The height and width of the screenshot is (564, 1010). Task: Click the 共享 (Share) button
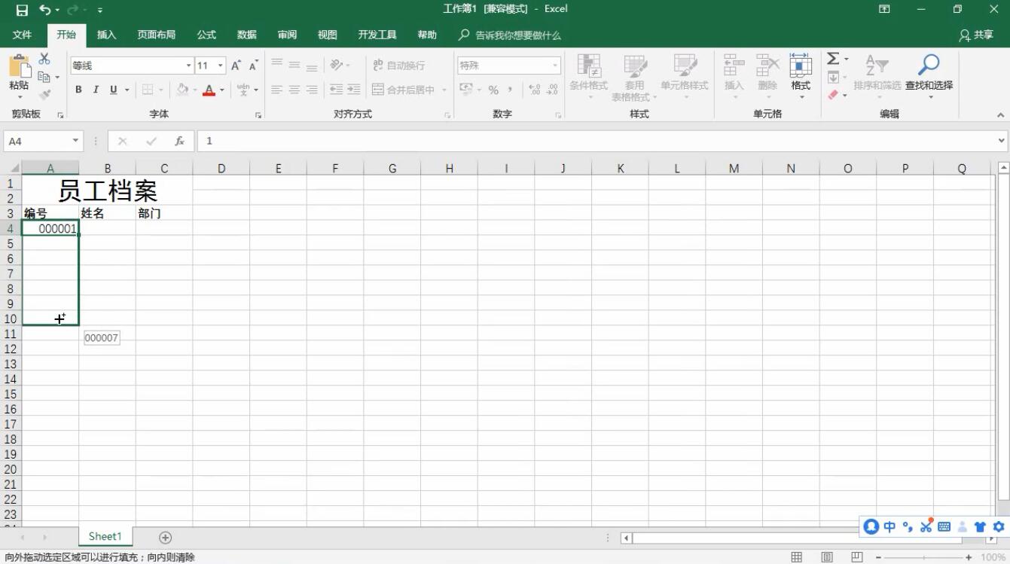coord(976,35)
